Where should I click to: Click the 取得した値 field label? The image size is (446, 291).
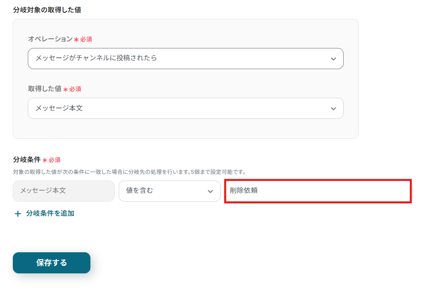(x=45, y=89)
